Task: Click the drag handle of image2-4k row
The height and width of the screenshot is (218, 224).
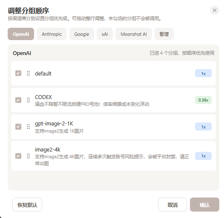Action: (x=29, y=156)
